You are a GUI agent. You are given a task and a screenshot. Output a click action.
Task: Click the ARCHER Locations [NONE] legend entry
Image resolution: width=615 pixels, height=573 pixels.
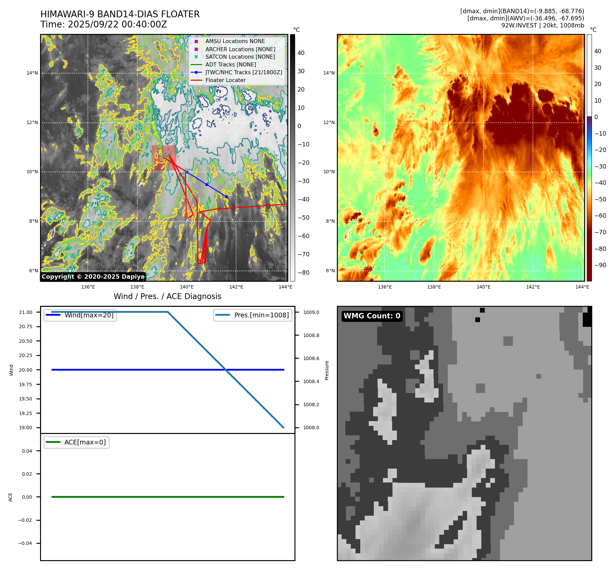(241, 49)
